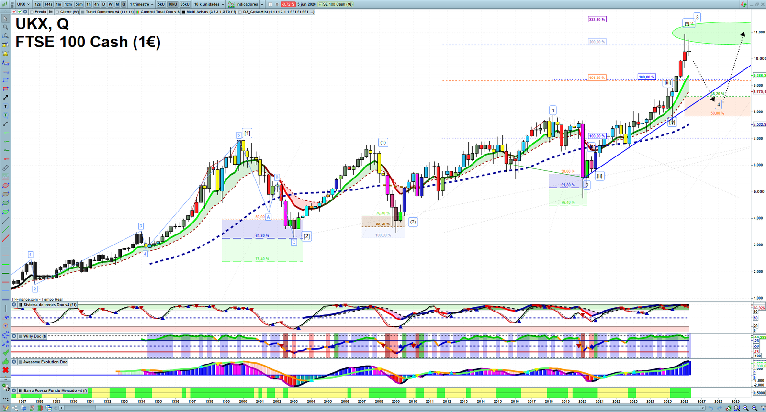766x412 pixels.
Task: Select the red rectangle drawing tool
Action: [6, 89]
